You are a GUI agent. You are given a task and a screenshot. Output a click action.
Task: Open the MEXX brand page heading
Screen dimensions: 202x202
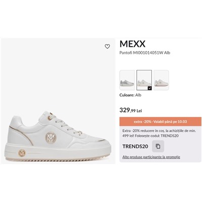(x=132, y=44)
